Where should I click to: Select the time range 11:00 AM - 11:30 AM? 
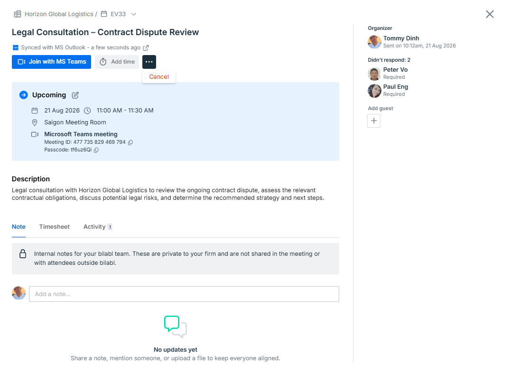pos(125,111)
